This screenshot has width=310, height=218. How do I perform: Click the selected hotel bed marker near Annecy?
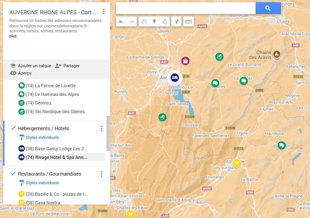[175, 77]
